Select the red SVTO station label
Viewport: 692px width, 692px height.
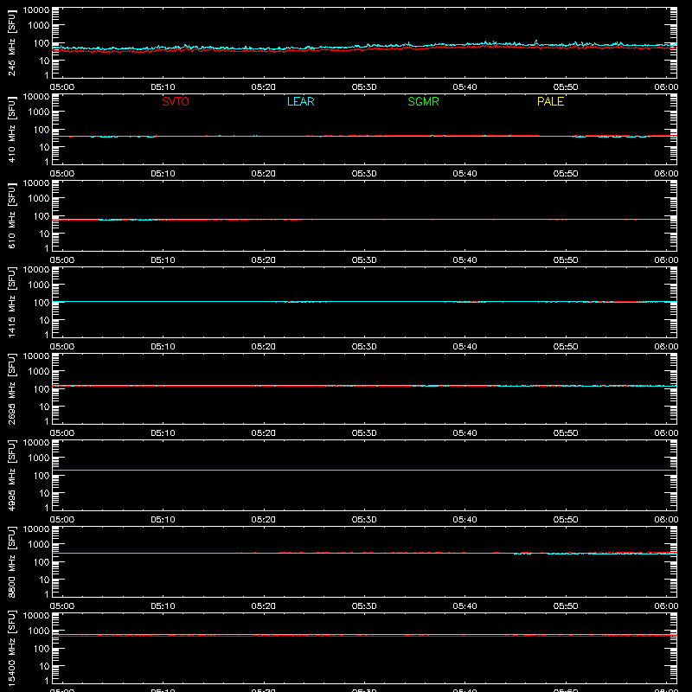176,101
